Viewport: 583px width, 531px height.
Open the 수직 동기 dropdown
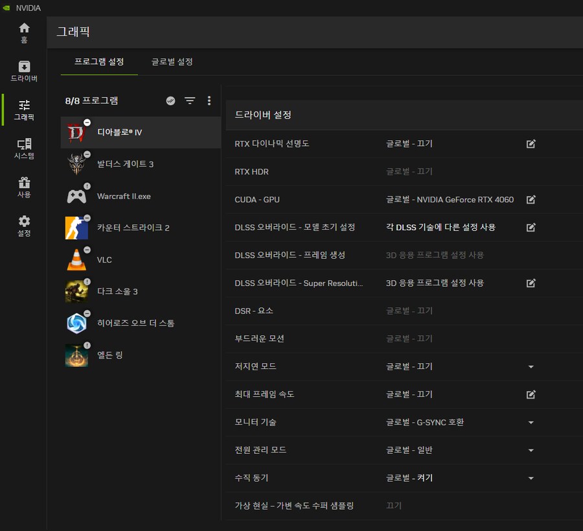(x=531, y=478)
